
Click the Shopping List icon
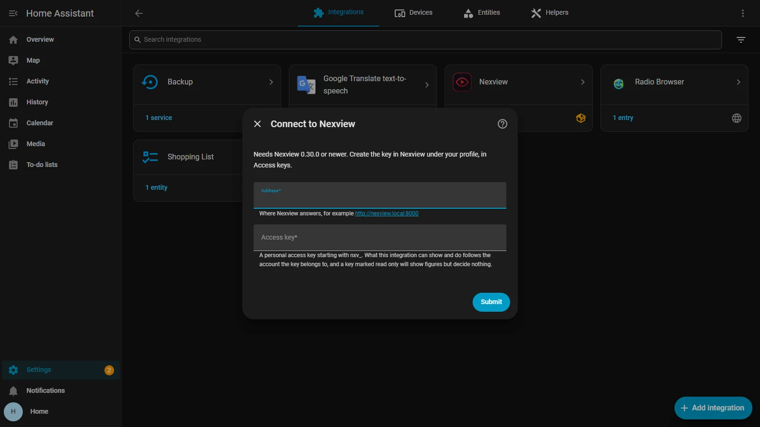pyautogui.click(x=150, y=157)
